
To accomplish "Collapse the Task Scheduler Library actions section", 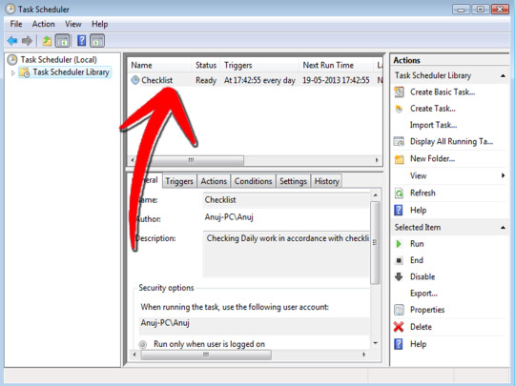I will (503, 76).
